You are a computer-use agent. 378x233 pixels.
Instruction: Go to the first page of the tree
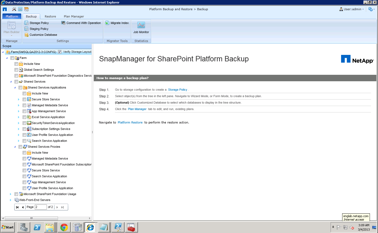[17, 207]
